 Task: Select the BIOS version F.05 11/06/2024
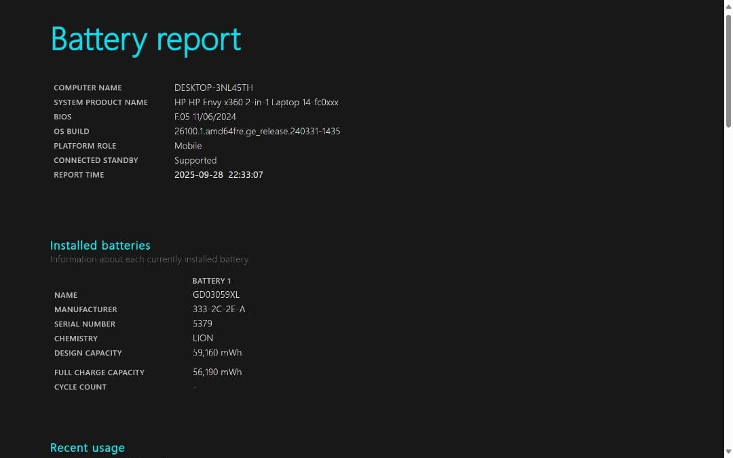[206, 117]
